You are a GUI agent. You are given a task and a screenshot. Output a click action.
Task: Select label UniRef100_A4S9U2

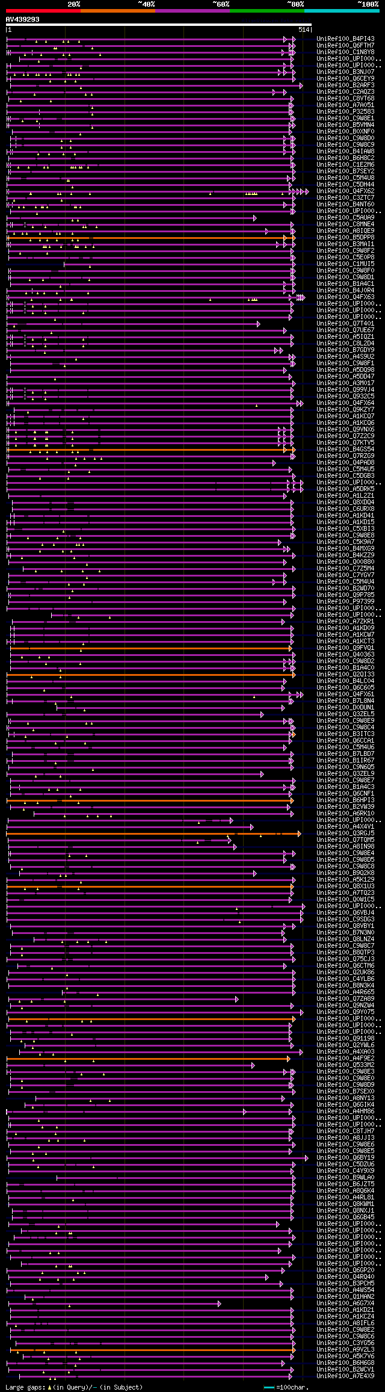pos(345,356)
